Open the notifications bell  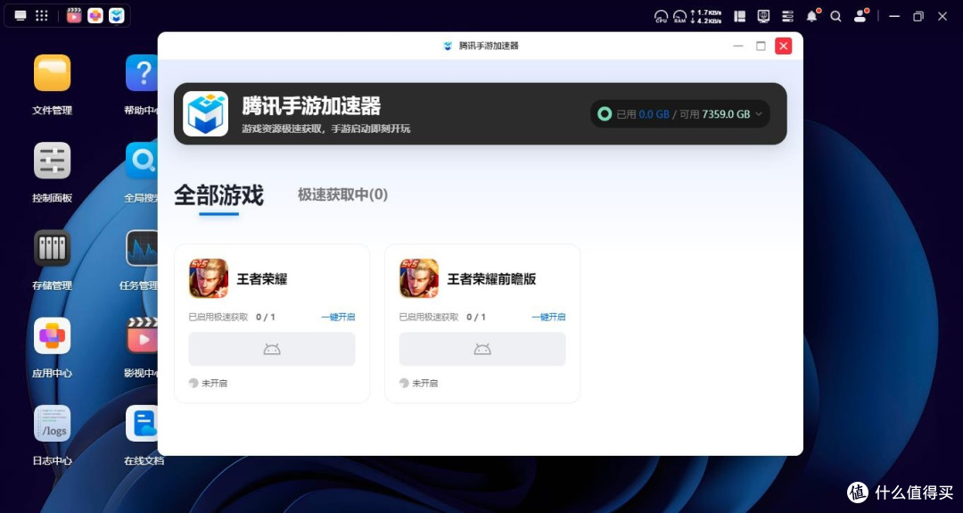812,17
